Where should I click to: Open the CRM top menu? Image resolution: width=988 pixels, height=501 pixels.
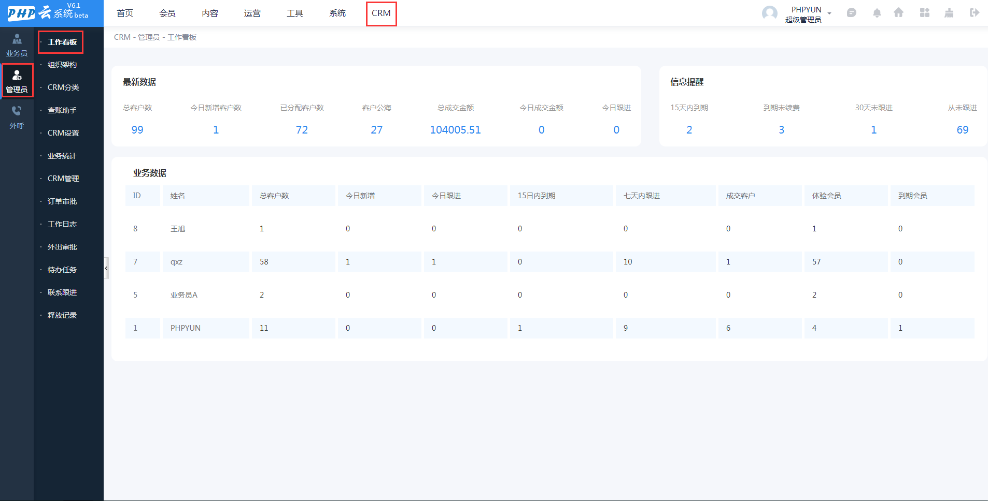(381, 13)
